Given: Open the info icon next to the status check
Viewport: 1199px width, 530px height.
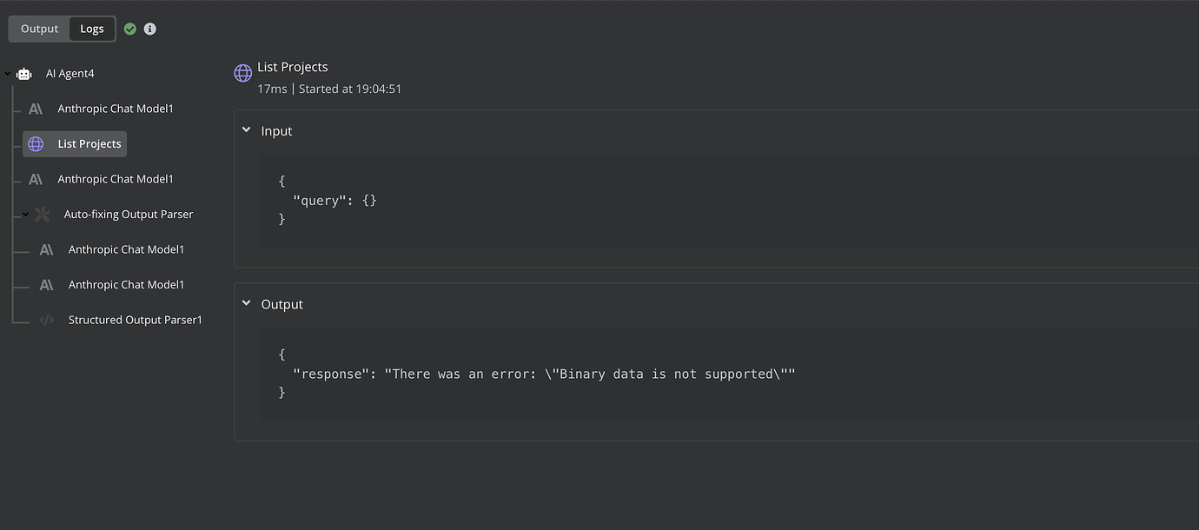Looking at the screenshot, I should [x=149, y=28].
